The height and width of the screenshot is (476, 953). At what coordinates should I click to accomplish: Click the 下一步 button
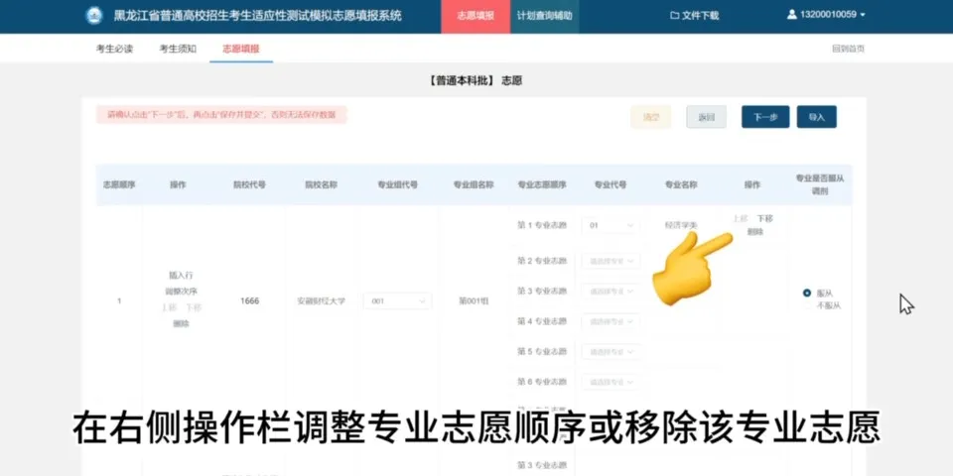pyautogui.click(x=764, y=117)
